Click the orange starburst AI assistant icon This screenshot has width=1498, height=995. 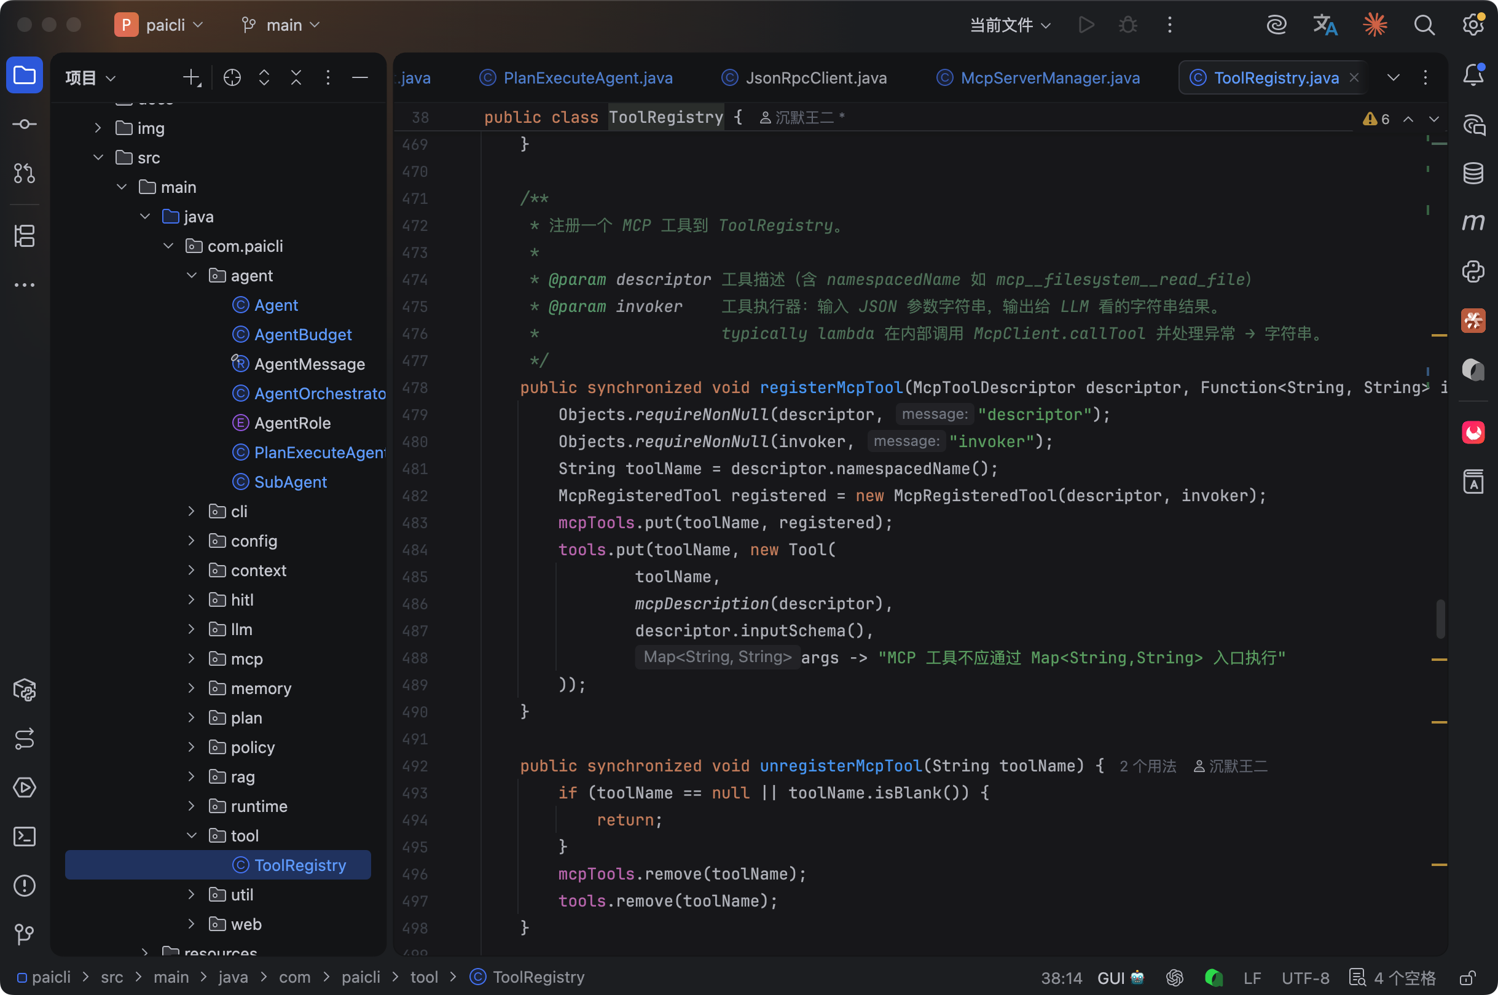(x=1375, y=25)
